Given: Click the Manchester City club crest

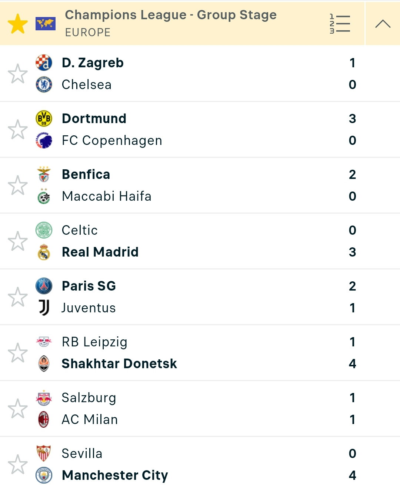Looking at the screenshot, I should pos(44,475).
